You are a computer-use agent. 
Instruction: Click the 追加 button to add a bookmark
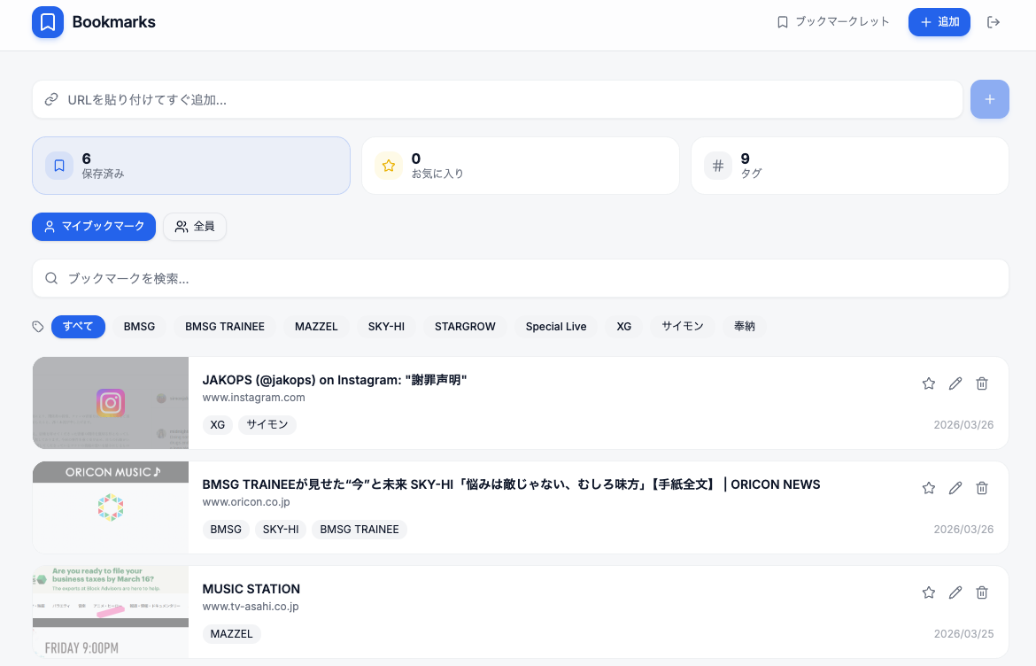939,22
